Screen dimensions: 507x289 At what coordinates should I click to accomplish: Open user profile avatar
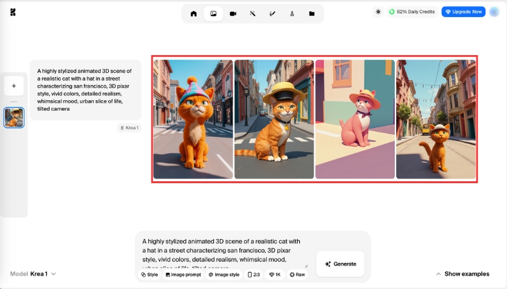coord(494,11)
